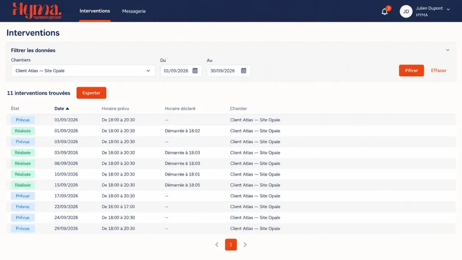Switch to Interventions tab
The width and height of the screenshot is (462, 260).
point(95,11)
